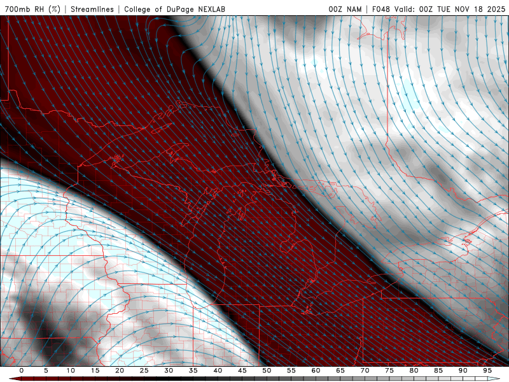The width and height of the screenshot is (509, 382).
Task: Click the 75 label on the color scale
Action: coord(389,371)
